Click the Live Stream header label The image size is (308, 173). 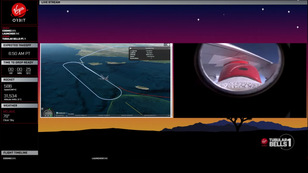(50, 2)
